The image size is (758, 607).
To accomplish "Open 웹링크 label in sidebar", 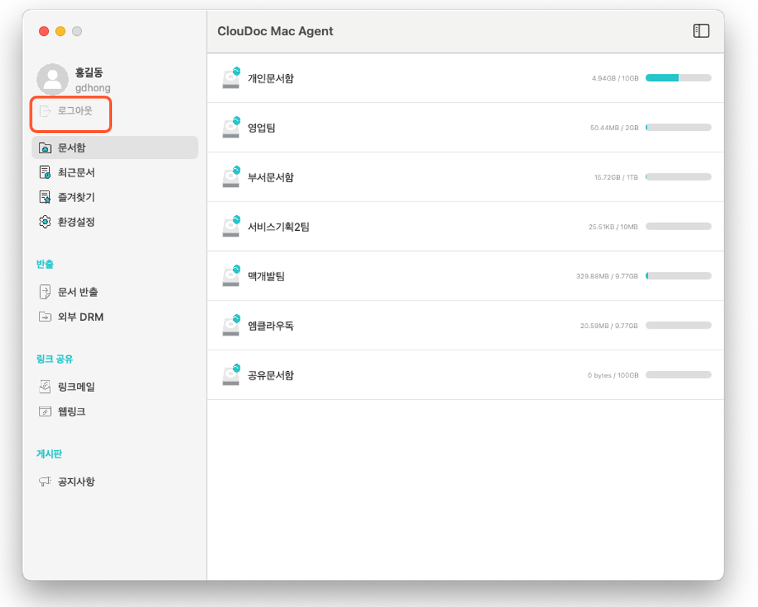I will 71,412.
